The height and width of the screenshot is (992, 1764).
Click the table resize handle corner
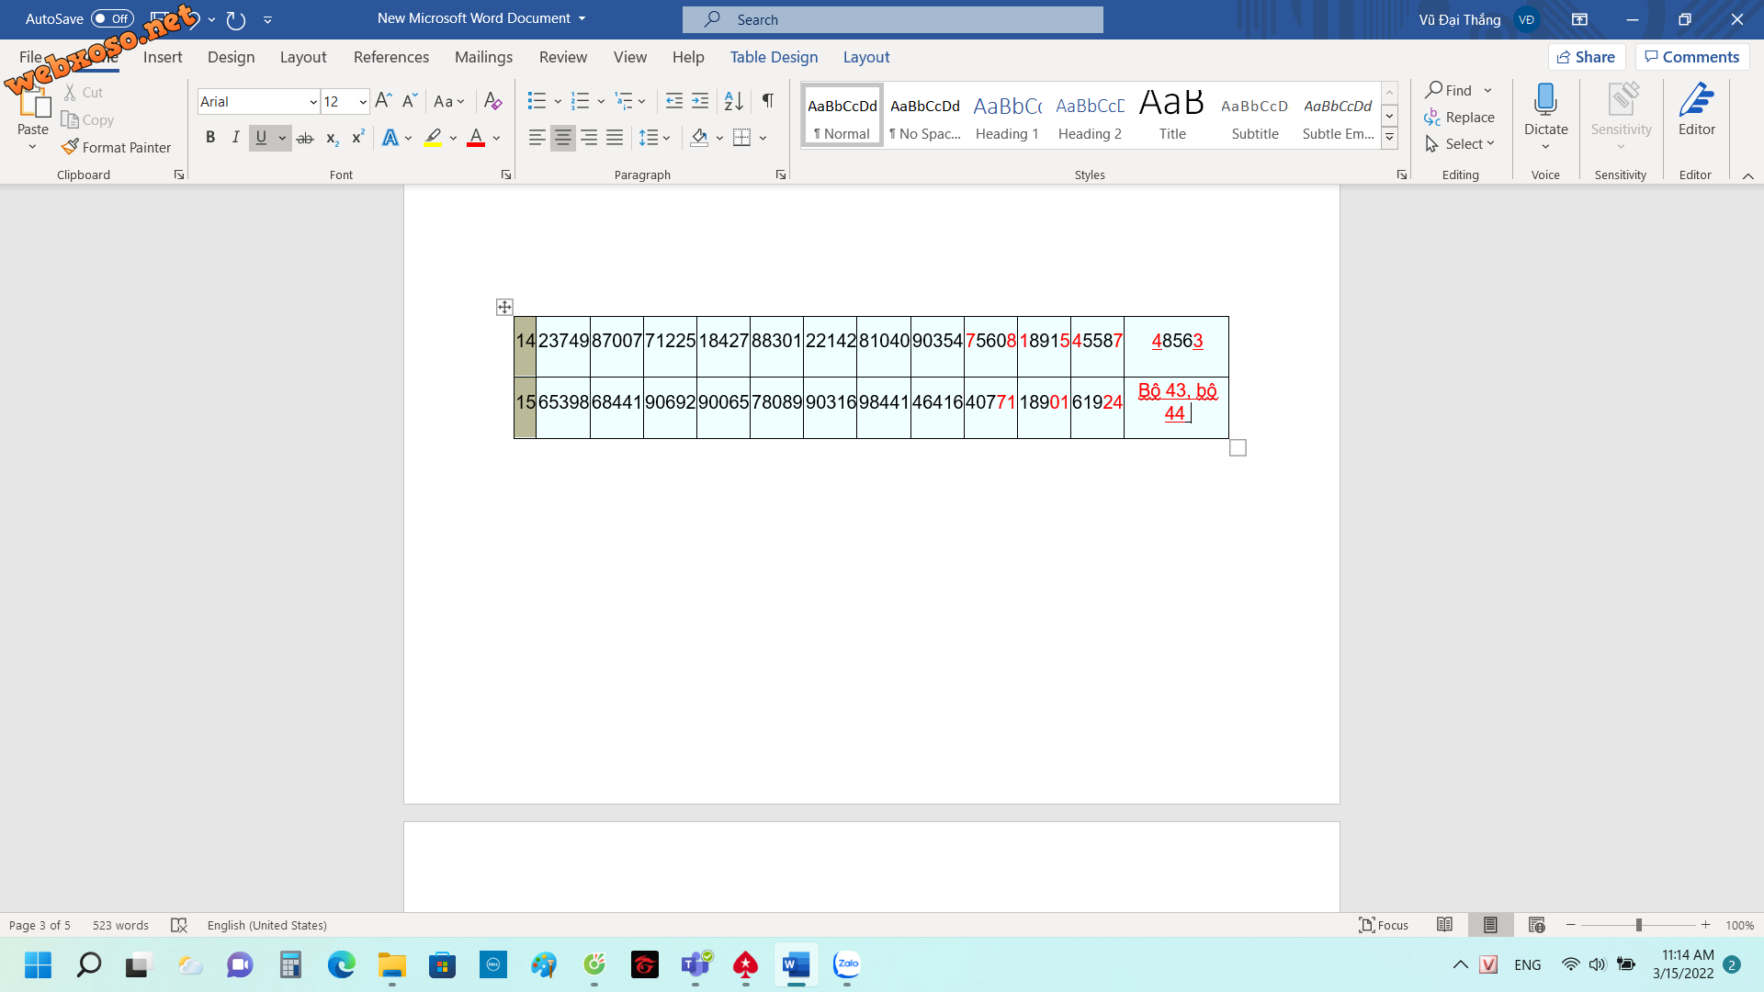[1238, 447]
